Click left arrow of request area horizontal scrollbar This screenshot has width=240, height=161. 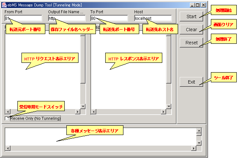coord(8,112)
